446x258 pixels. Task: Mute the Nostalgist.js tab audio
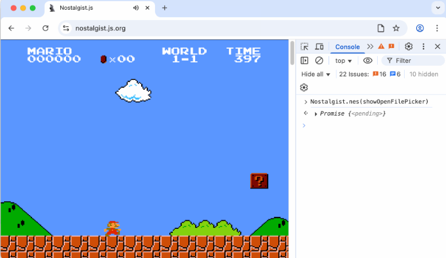pyautogui.click(x=136, y=8)
